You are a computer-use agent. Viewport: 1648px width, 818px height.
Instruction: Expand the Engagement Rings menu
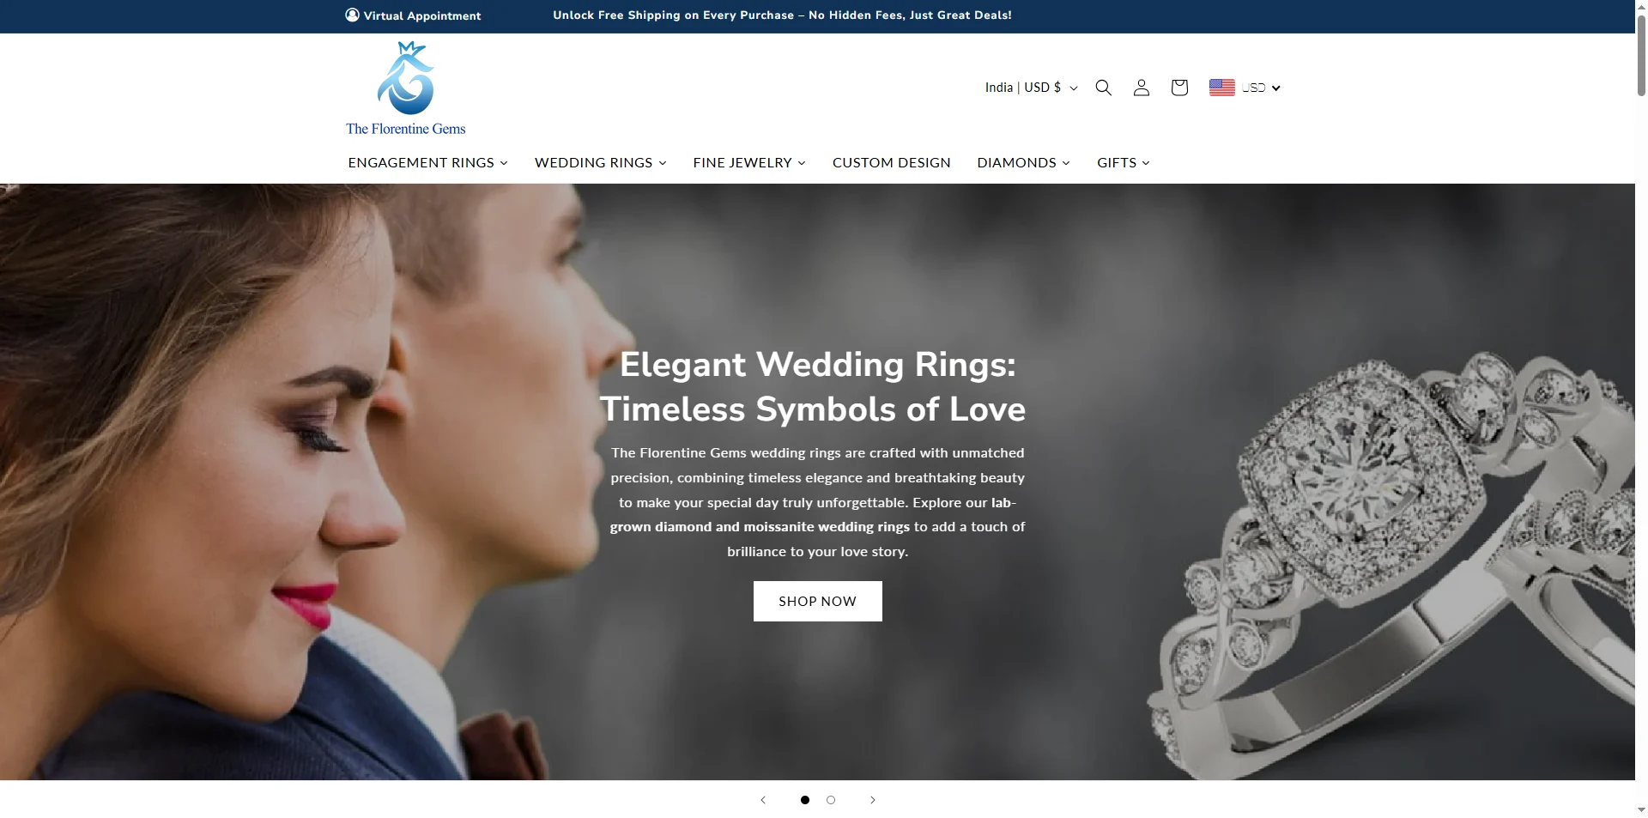(x=428, y=162)
